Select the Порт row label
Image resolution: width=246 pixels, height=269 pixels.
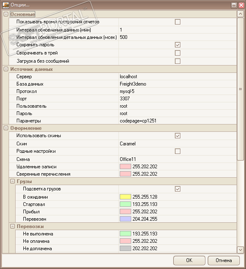(21, 99)
